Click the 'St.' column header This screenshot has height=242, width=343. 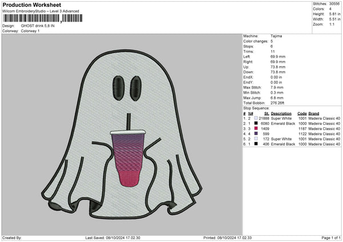click(266, 114)
